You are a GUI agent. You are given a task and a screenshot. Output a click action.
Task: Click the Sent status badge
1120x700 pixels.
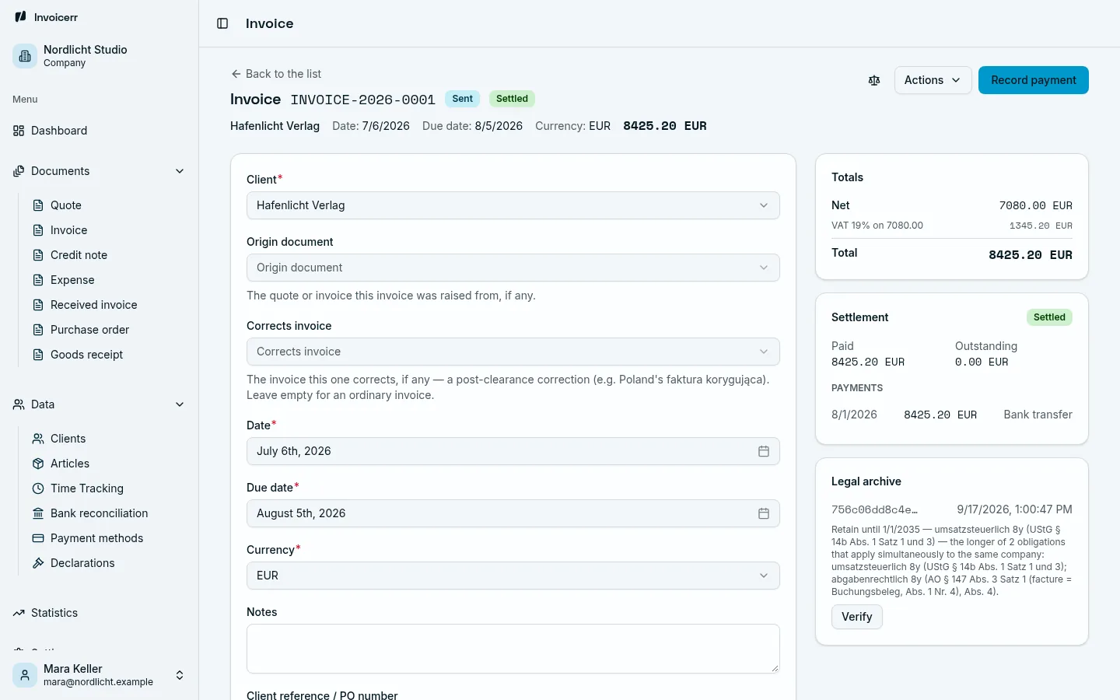pos(462,99)
